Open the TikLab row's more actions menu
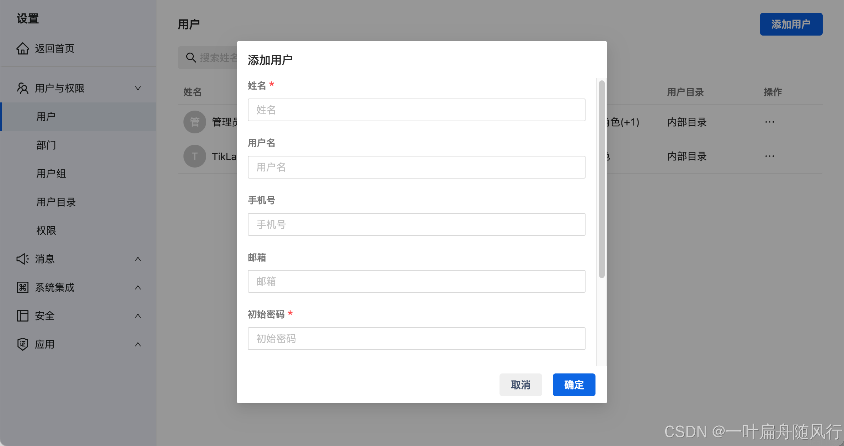The height and width of the screenshot is (446, 844). 770,156
